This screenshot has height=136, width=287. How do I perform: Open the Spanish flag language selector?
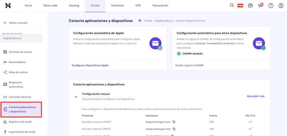pos(240,5)
